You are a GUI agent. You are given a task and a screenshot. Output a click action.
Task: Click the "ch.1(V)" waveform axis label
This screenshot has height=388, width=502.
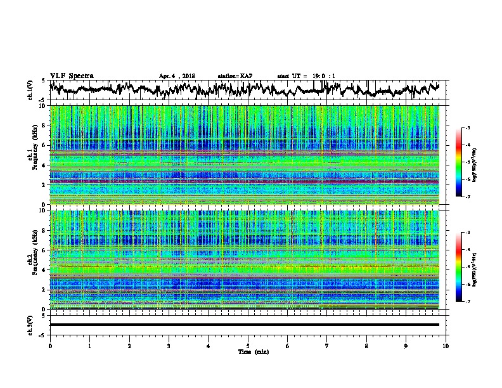[x=30, y=90]
